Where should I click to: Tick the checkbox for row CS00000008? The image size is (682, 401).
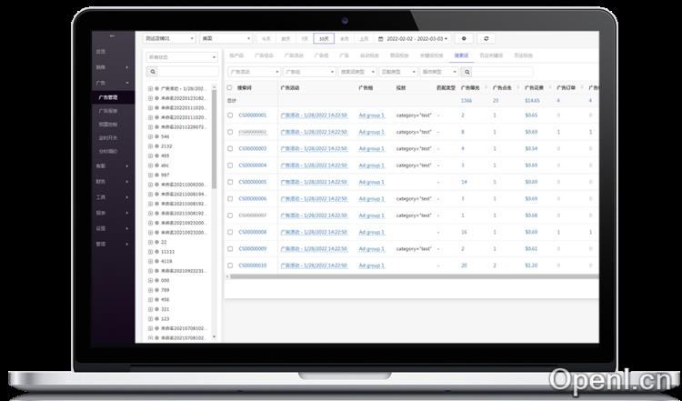pyautogui.click(x=230, y=232)
